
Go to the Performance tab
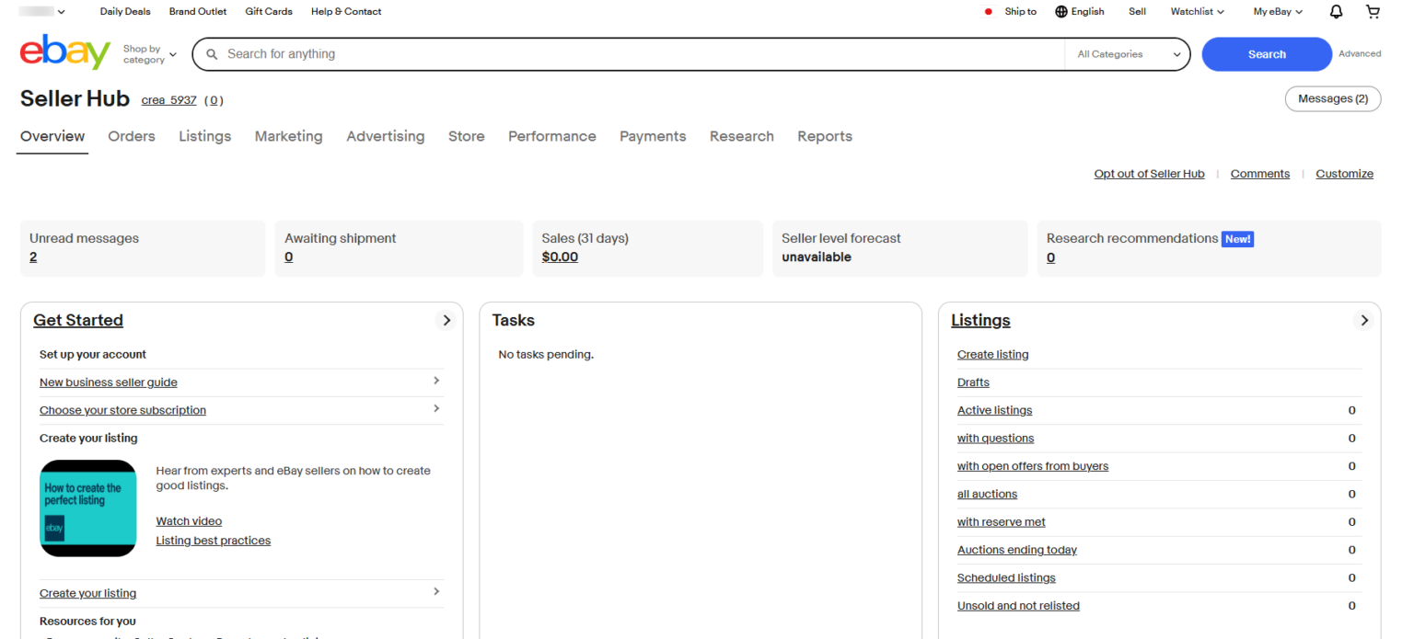coord(551,136)
